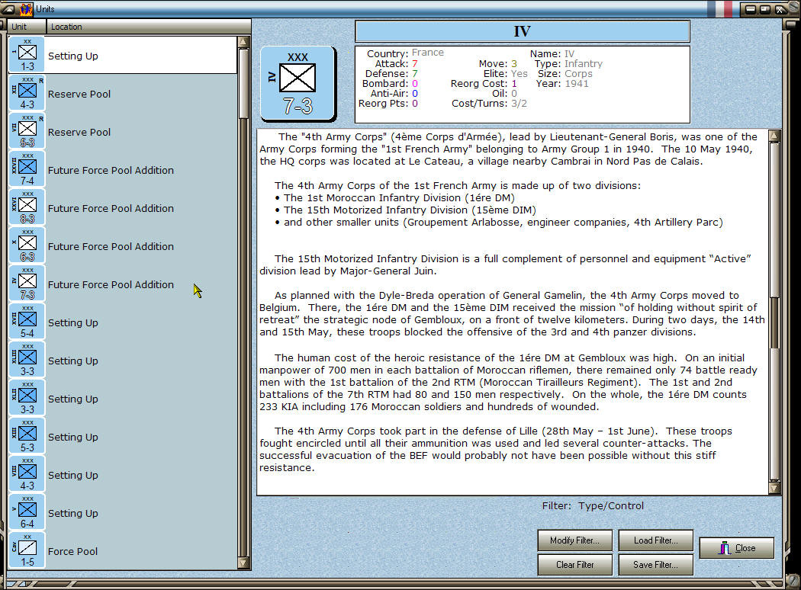This screenshot has width=801, height=590.
Task: Click the XLIII 3-3 Setting Up counter
Action: click(x=26, y=361)
